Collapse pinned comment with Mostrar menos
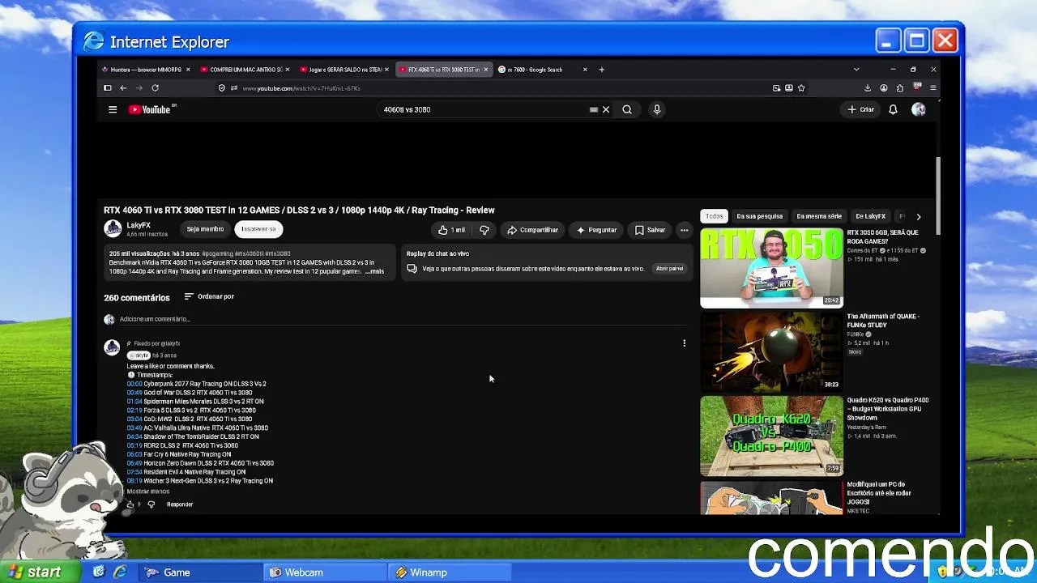Viewport: 1037px width, 583px height. click(148, 492)
